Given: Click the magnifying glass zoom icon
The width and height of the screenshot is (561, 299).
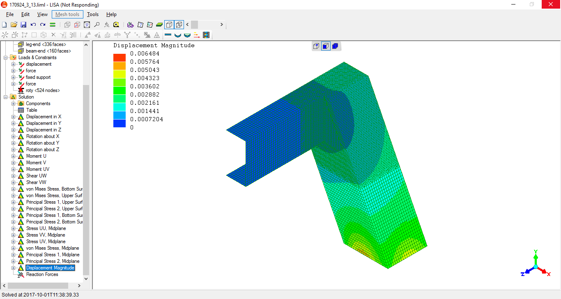Looking at the screenshot, I should (x=97, y=25).
